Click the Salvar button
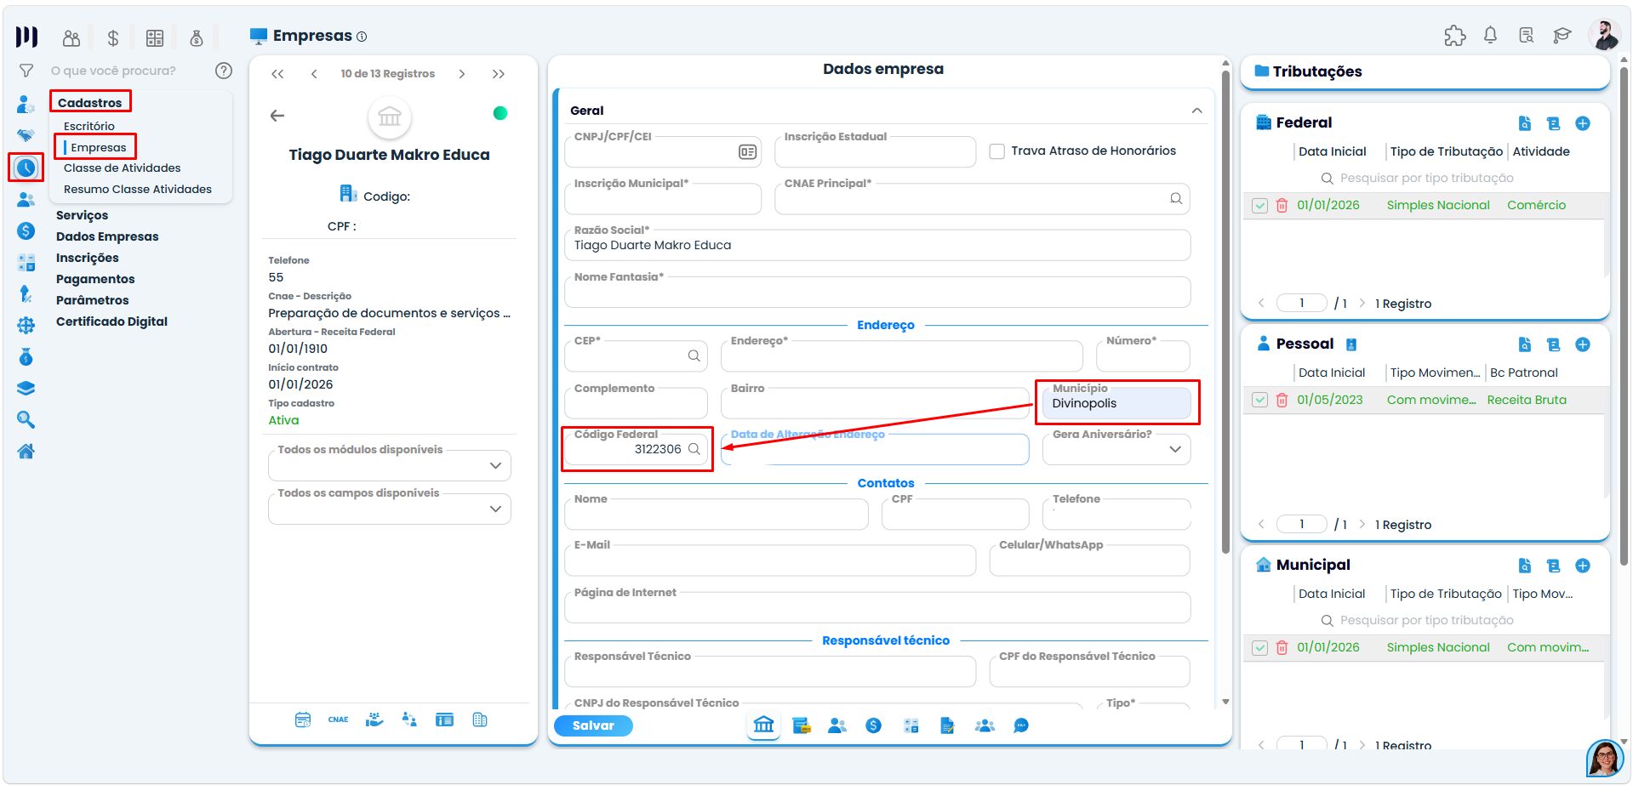The height and width of the screenshot is (785, 1633). (593, 725)
